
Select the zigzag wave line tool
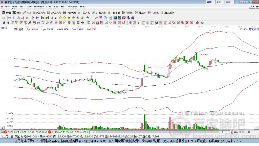point(111,23)
